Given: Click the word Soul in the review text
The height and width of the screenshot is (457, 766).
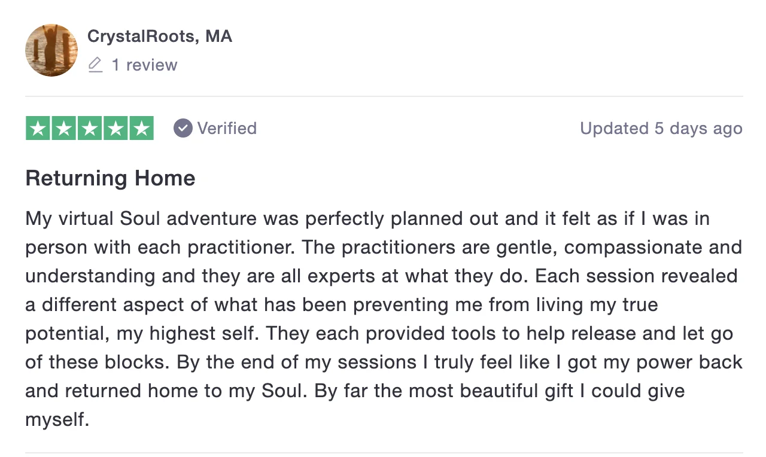Looking at the screenshot, I should [142, 218].
